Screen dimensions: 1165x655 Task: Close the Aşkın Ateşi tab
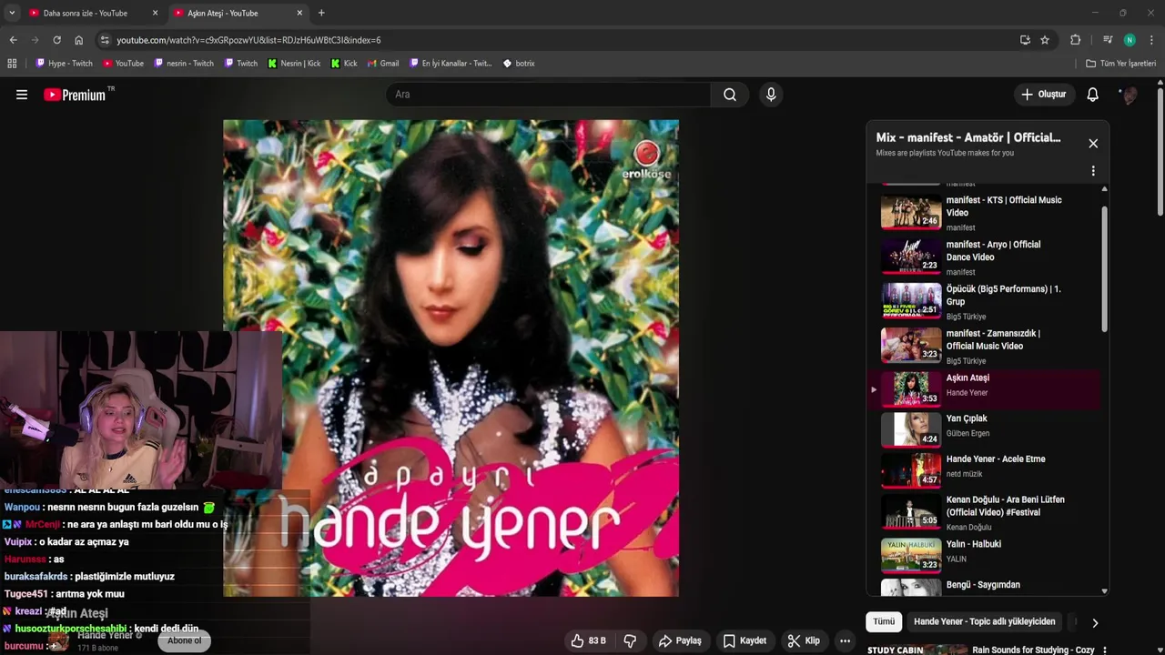point(299,13)
